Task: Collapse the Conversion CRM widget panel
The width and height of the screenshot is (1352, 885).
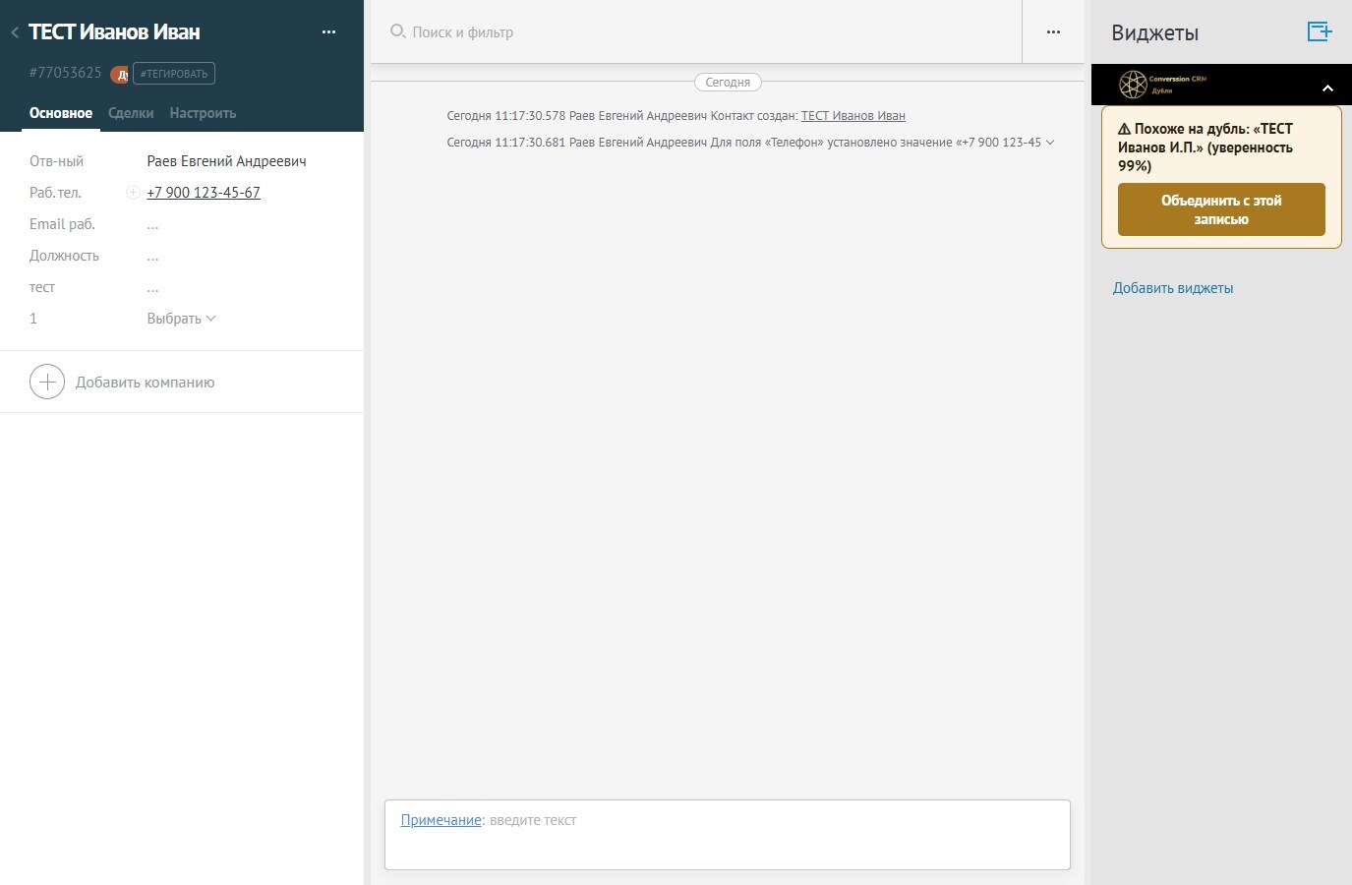Action: (x=1327, y=88)
